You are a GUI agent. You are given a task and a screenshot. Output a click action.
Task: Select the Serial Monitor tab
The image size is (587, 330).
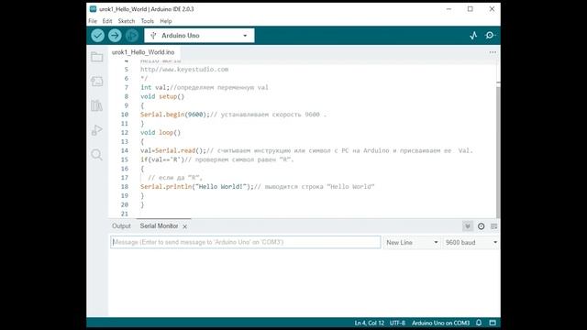pos(159,226)
